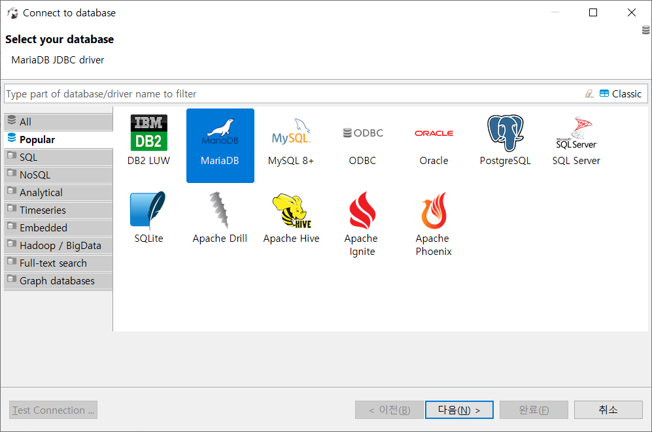Viewport: 652px width, 432px height.
Task: Show the NoSQL databases category
Action: click(58, 175)
